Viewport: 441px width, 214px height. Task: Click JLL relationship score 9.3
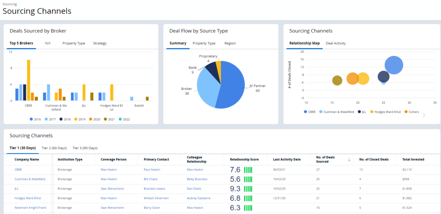(x=236, y=189)
